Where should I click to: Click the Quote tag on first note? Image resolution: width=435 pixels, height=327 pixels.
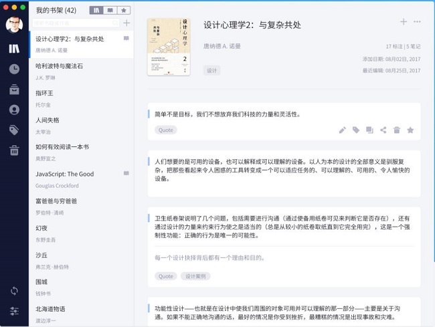(x=165, y=130)
